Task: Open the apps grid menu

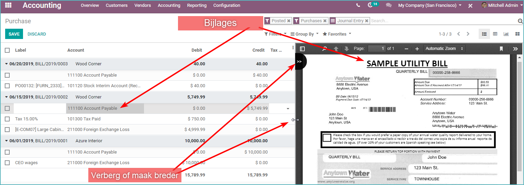Action: pyautogui.click(x=8, y=5)
